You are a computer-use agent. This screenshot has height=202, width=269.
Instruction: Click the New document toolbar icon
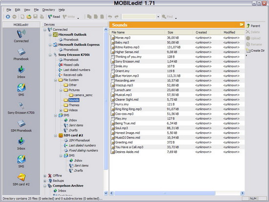pos(22,17)
